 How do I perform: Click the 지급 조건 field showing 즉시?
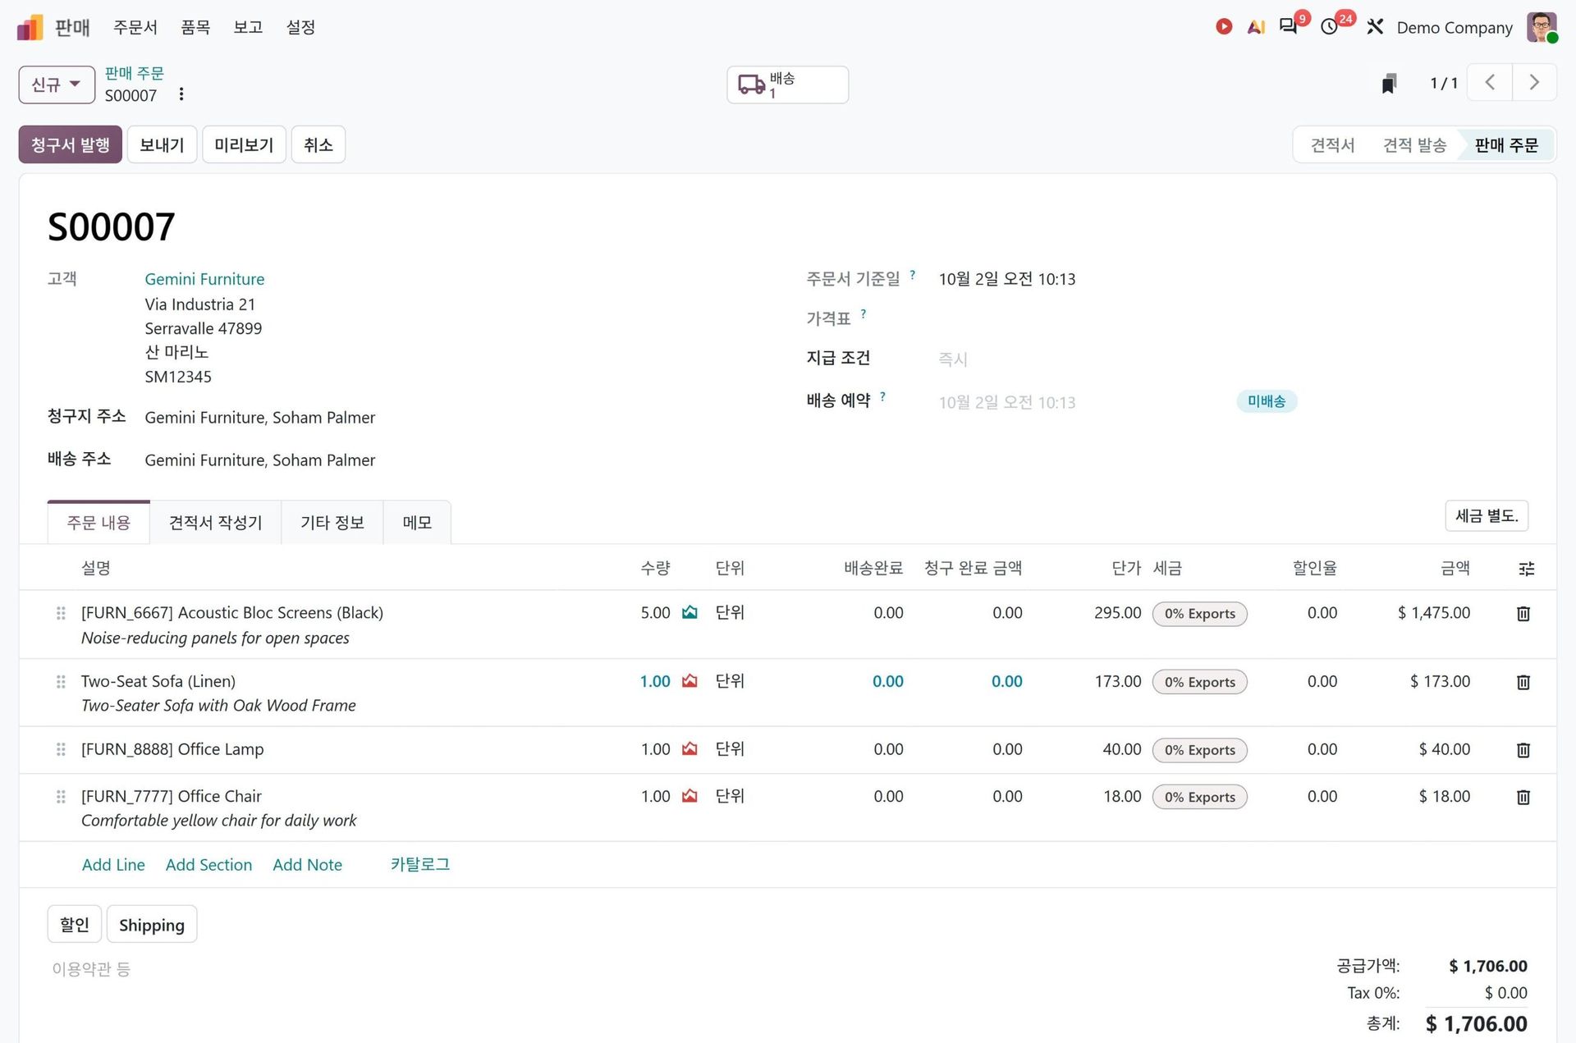pos(953,359)
